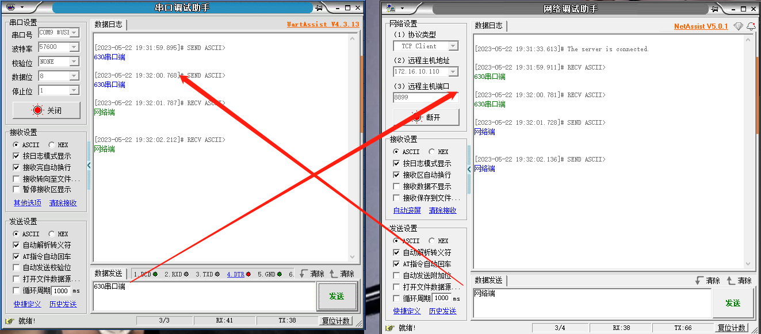Screen dimensions: 761x334
Task: Click the diamond icon in NetAssist
Action: pos(739,26)
